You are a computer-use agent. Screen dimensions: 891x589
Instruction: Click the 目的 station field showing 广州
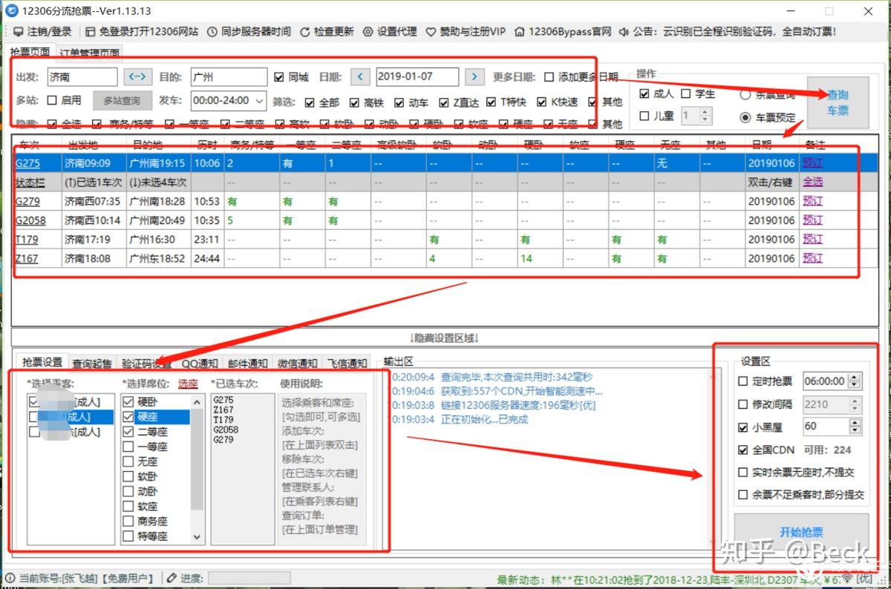[x=228, y=76]
